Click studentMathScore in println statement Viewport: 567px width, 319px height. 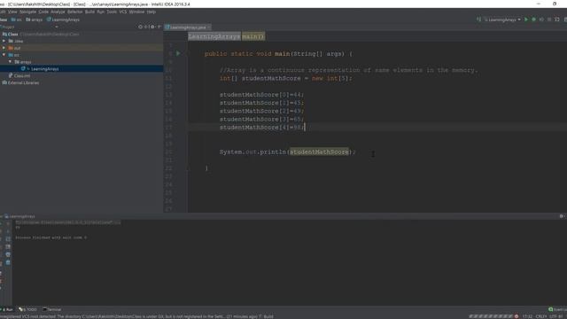319,152
